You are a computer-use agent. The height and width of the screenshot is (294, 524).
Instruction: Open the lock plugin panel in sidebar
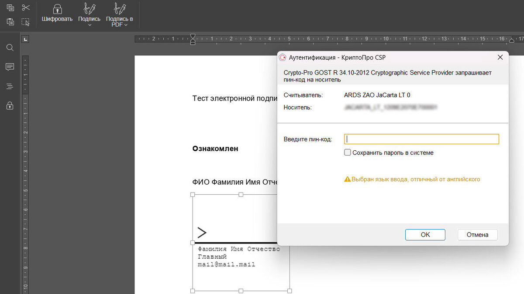[10, 105]
